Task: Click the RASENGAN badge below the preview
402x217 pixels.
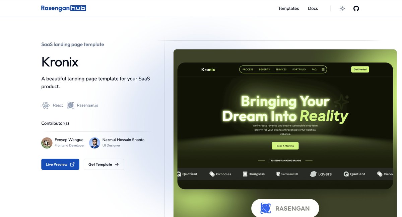Action: [285, 208]
